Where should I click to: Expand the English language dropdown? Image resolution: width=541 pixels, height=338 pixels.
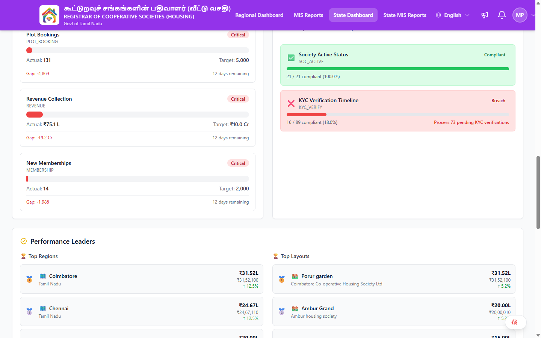coord(453,15)
